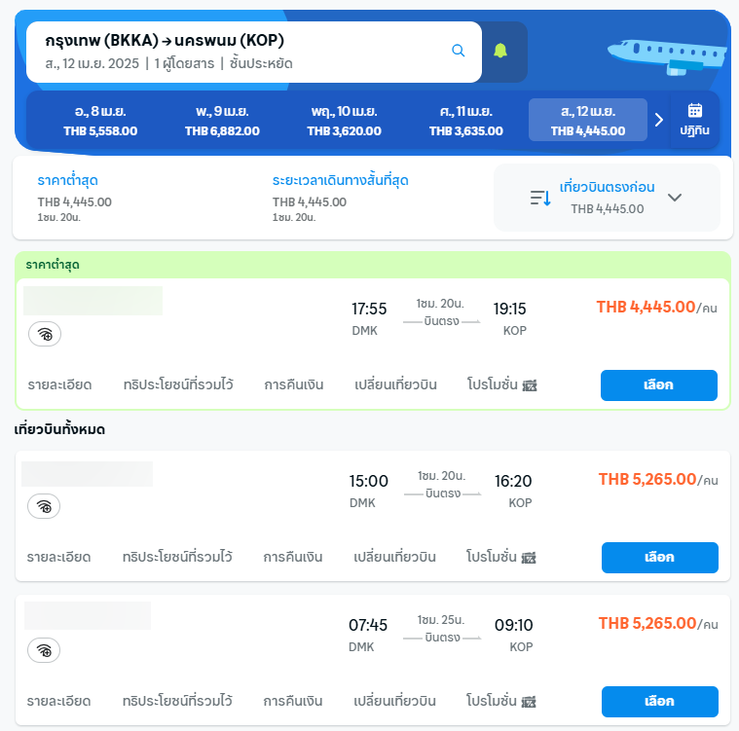The image size is (739, 731).
Task: Open รายละเอียด for the 15:00 flight
Action: 59,557
